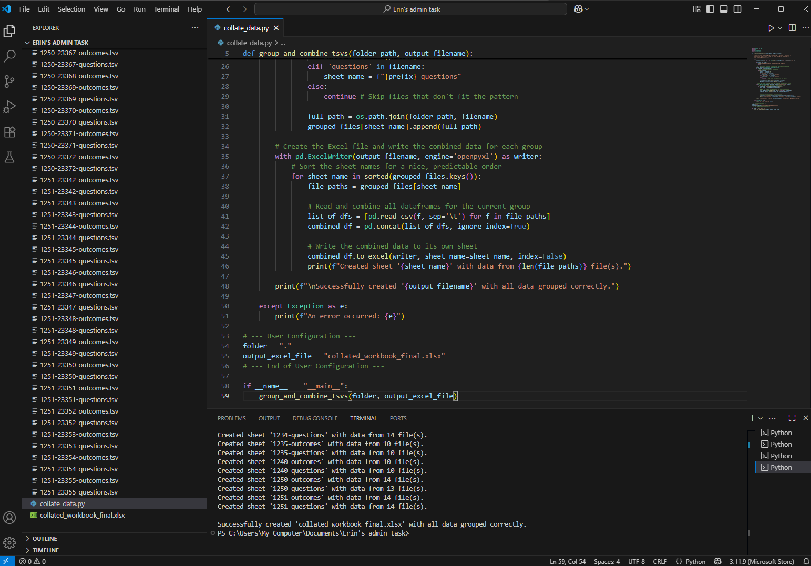Open notifications bell in status bar
This screenshot has height=566, width=811.
[x=806, y=561]
